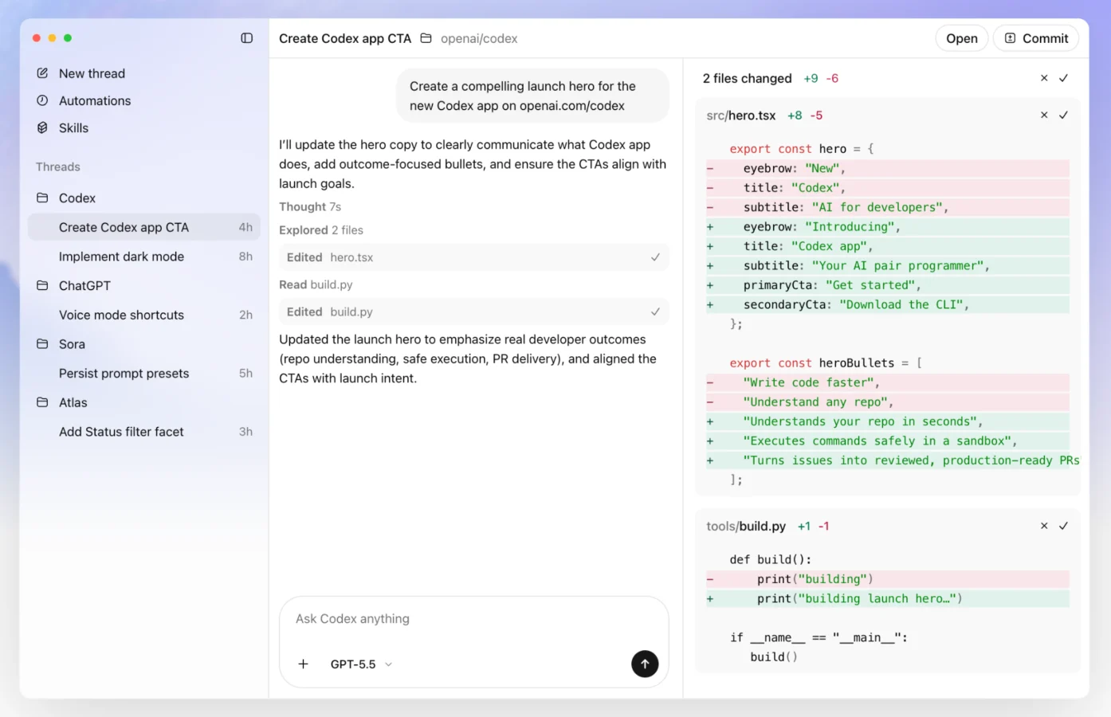This screenshot has height=717, width=1111.
Task: Expand the Read build.py step
Action: click(316, 284)
